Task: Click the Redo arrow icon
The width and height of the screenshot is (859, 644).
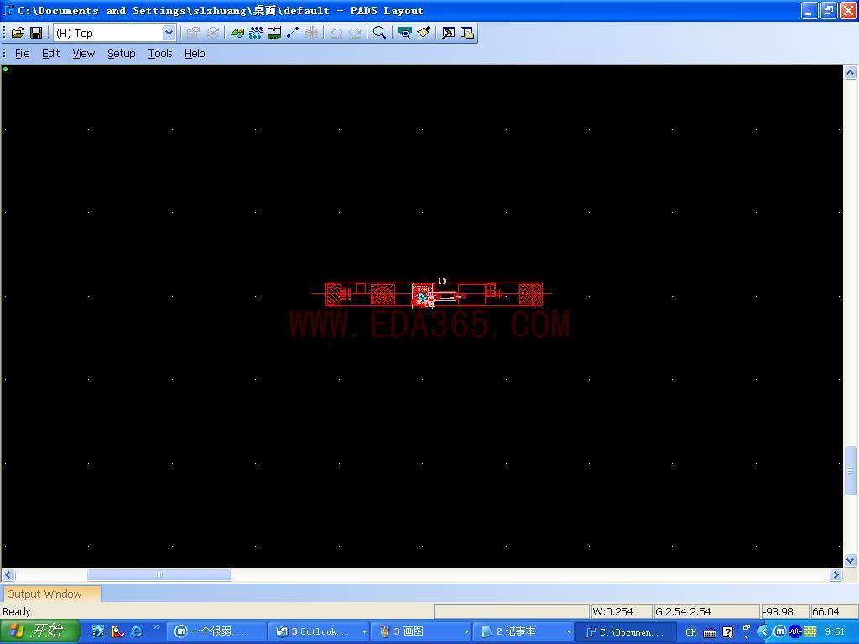Action: pyautogui.click(x=355, y=33)
